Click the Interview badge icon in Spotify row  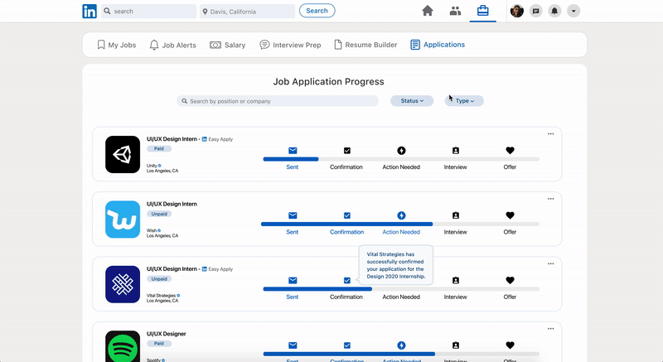(x=455, y=345)
